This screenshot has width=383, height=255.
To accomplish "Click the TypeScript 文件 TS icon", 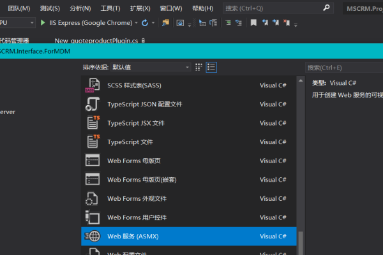I will coord(93,142).
